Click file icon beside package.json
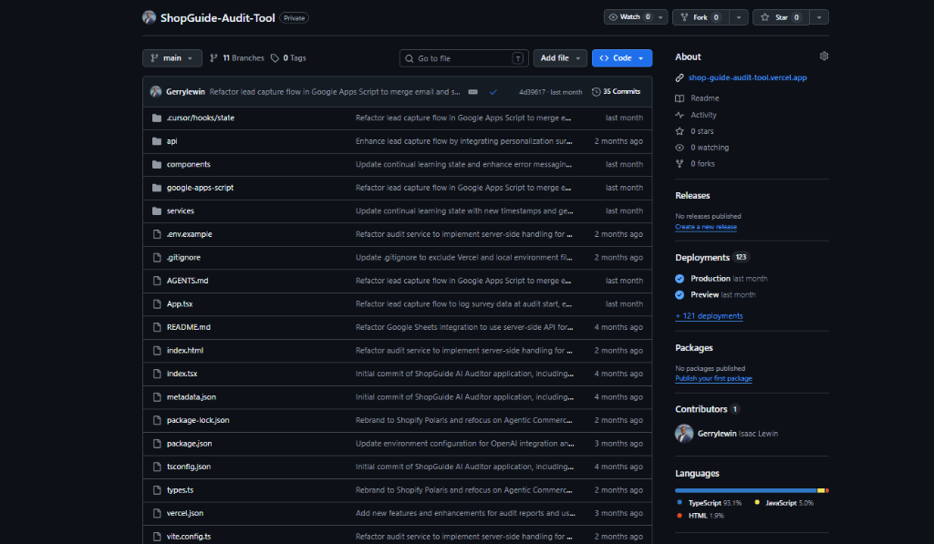This screenshot has width=934, height=544. tap(157, 444)
